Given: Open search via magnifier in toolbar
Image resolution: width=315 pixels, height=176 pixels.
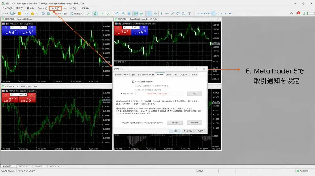Looking at the screenshot, I should tap(292, 14).
